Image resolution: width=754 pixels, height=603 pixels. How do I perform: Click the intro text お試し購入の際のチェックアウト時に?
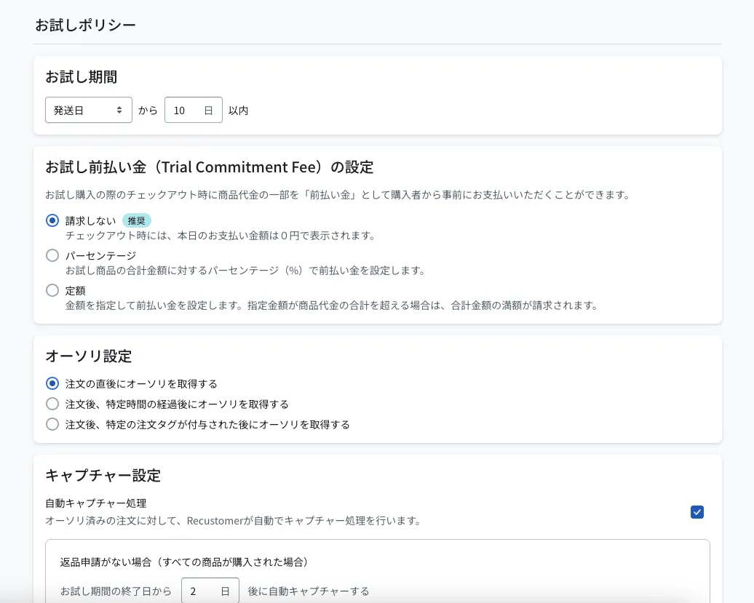tap(338, 195)
